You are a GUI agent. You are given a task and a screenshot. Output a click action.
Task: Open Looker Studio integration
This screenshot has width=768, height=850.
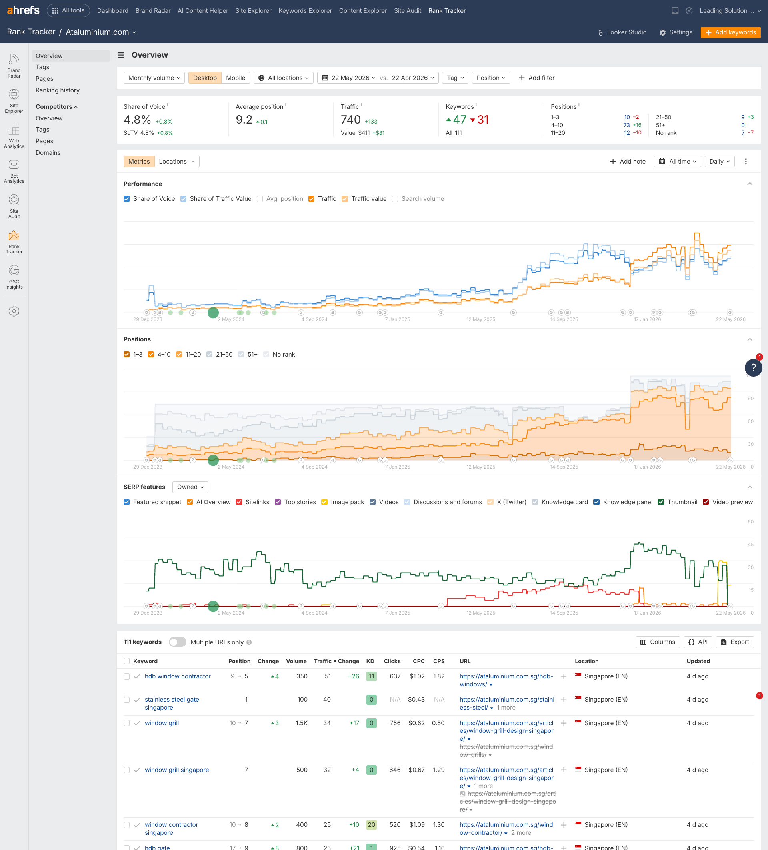point(622,32)
